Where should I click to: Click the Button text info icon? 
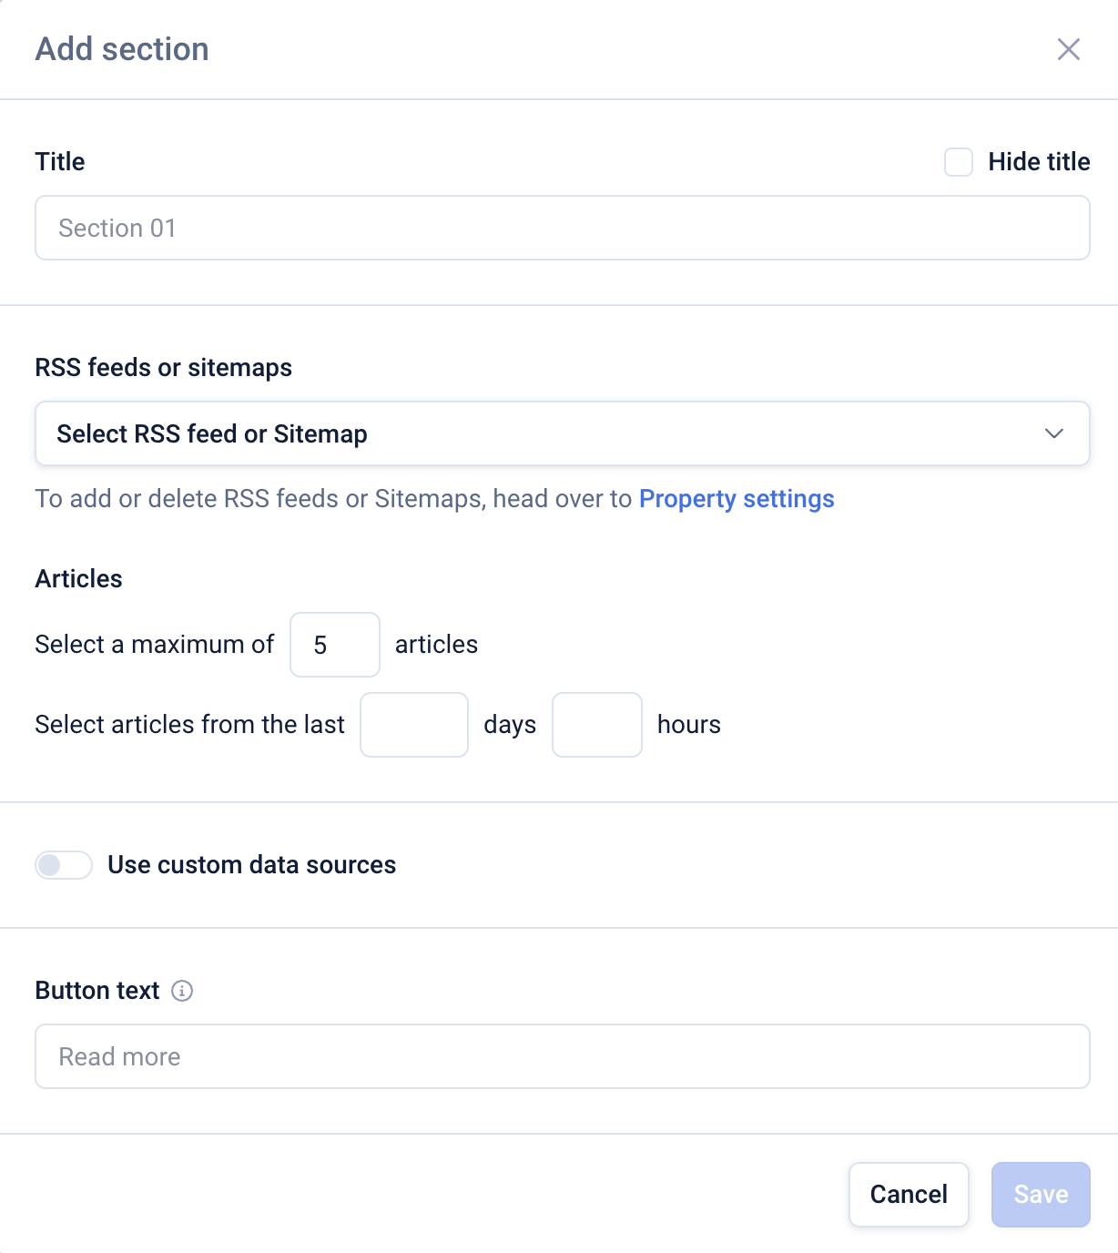(x=182, y=991)
